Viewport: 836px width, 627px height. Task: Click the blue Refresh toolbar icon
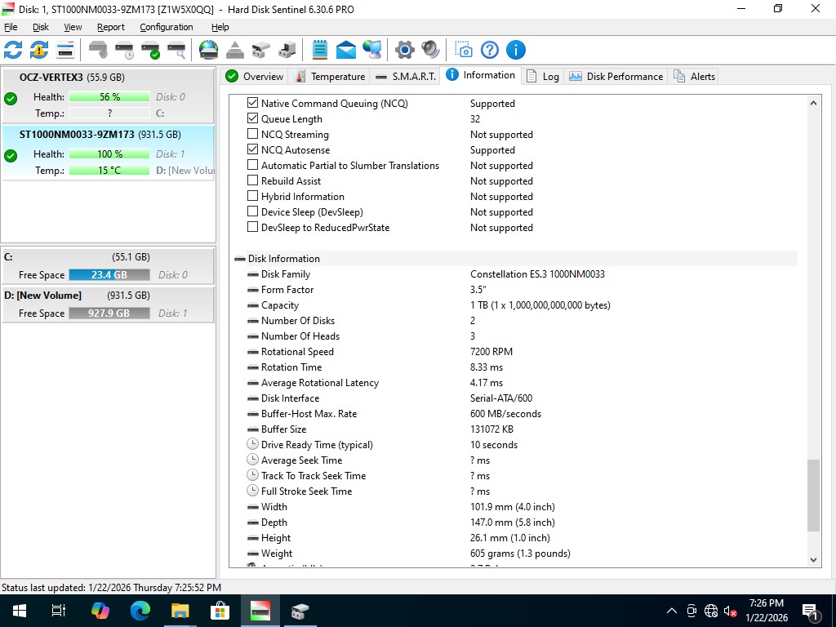click(x=13, y=50)
